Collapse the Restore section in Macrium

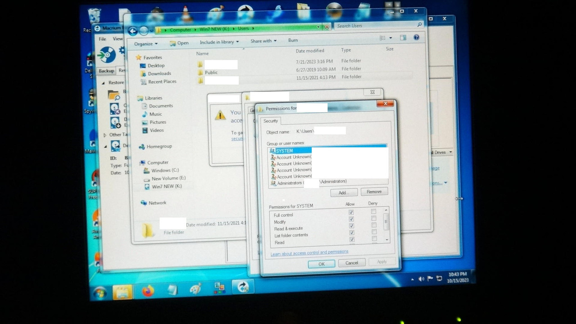tap(103, 83)
